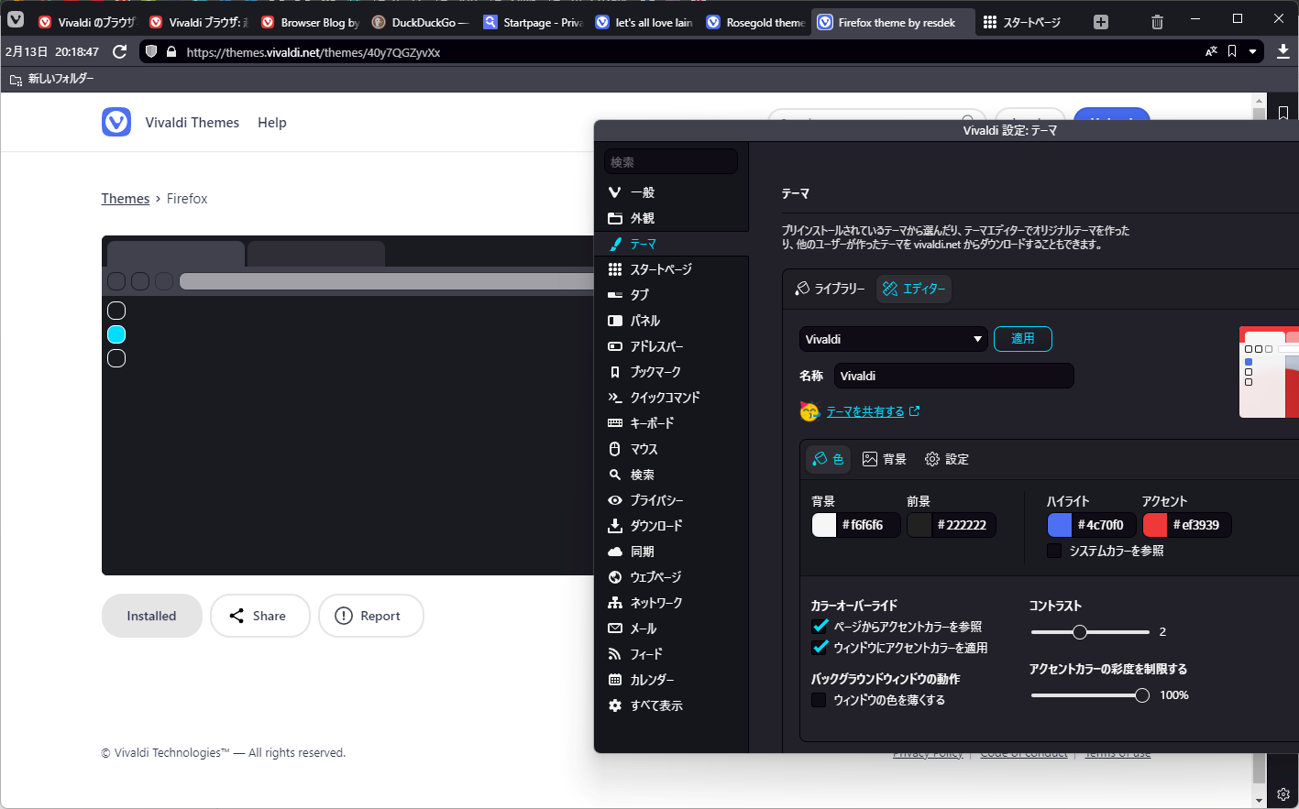The width and height of the screenshot is (1299, 809).
Task: Select the 色 editor tab
Action: (829, 459)
